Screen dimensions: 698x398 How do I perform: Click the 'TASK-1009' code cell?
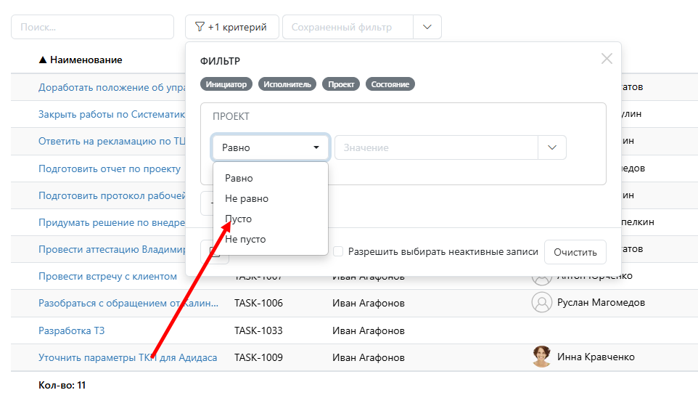tap(258, 357)
